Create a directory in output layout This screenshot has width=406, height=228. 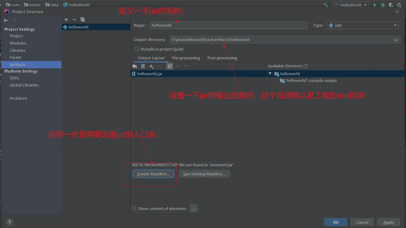click(135, 66)
